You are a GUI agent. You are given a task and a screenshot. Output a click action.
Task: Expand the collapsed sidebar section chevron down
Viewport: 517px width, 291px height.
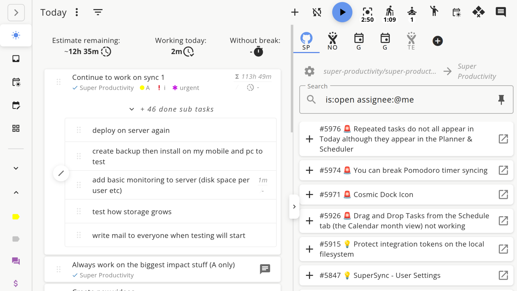(x=16, y=168)
